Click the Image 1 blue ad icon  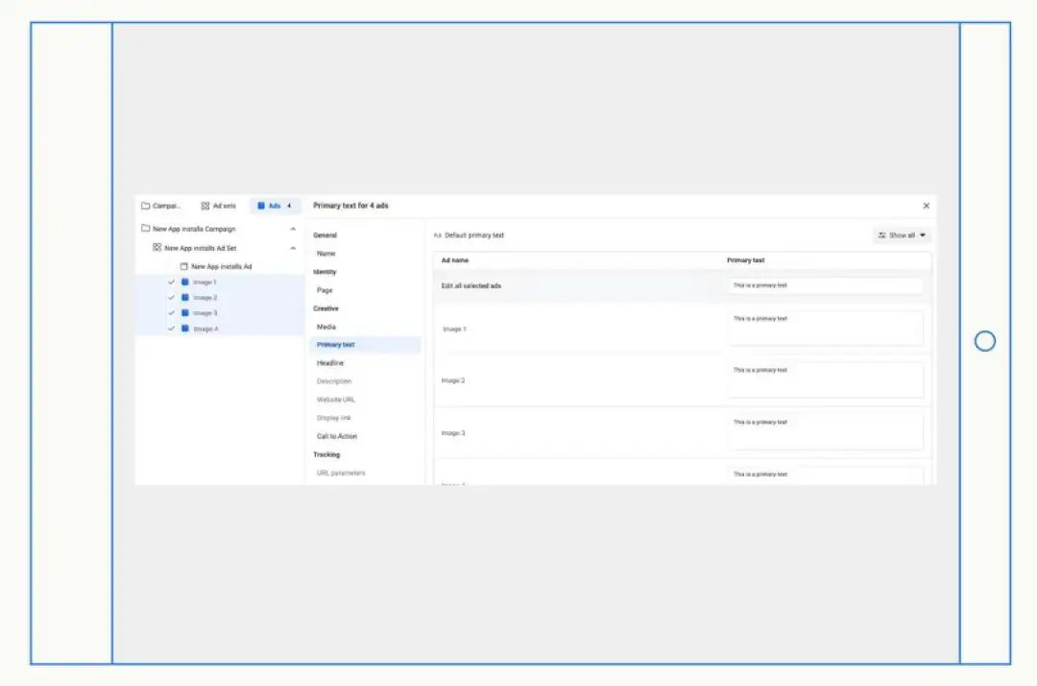(x=185, y=282)
